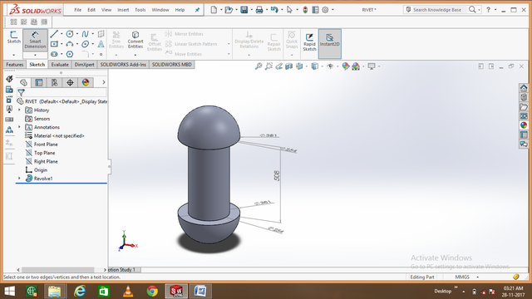Click the Zoom to Area icon
The image size is (532, 299).
[268, 66]
